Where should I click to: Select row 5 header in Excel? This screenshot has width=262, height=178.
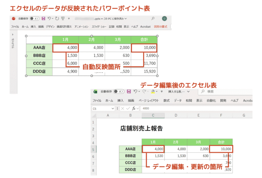point(93,149)
